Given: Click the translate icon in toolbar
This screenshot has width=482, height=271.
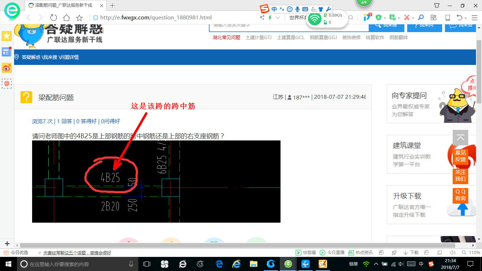Looking at the screenshot, I should click(392, 17).
